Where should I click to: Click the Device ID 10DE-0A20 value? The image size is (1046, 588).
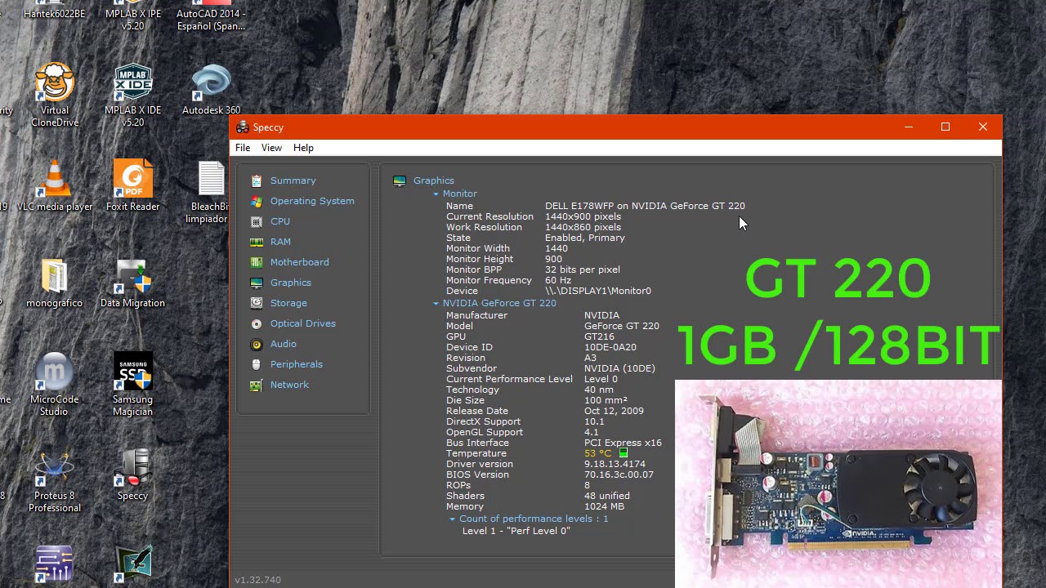610,347
